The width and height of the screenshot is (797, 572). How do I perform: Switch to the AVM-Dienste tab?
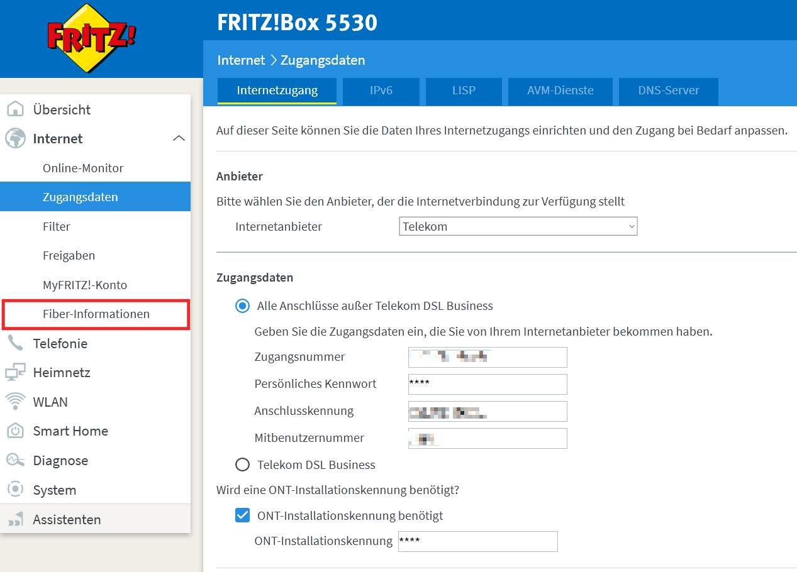(x=560, y=92)
